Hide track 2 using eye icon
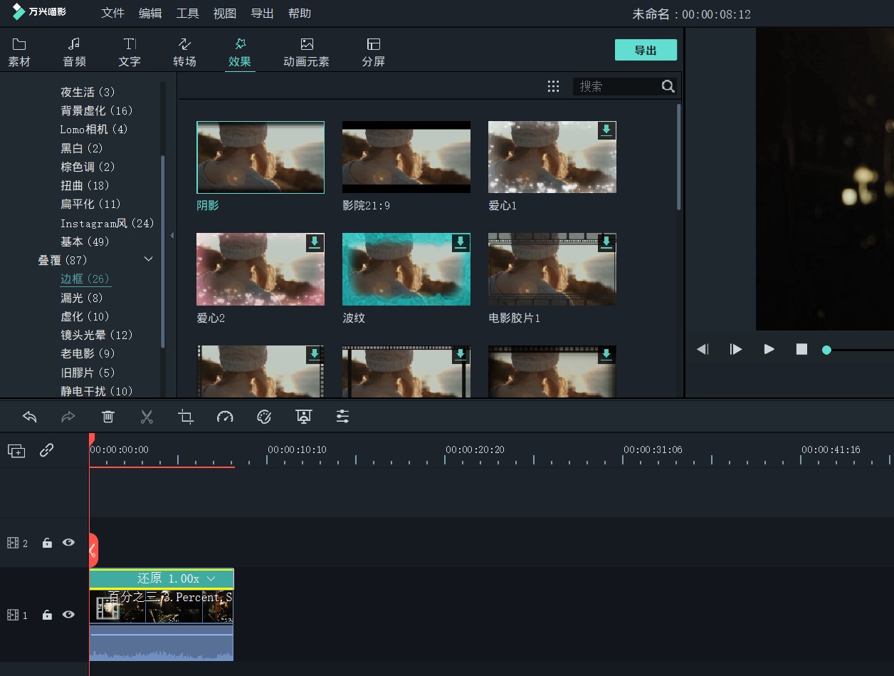The height and width of the screenshot is (676, 894). tap(68, 543)
